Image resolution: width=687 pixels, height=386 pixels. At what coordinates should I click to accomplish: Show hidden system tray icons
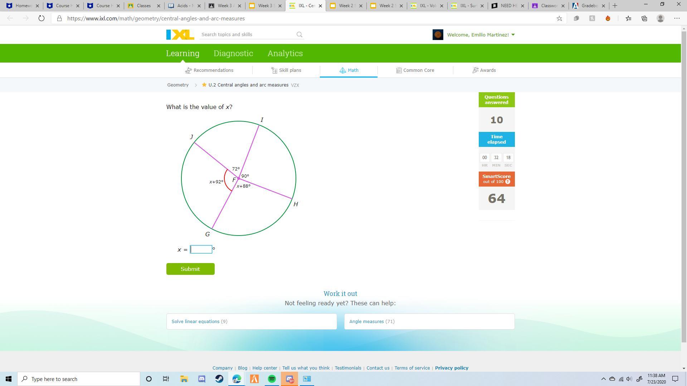pos(603,379)
